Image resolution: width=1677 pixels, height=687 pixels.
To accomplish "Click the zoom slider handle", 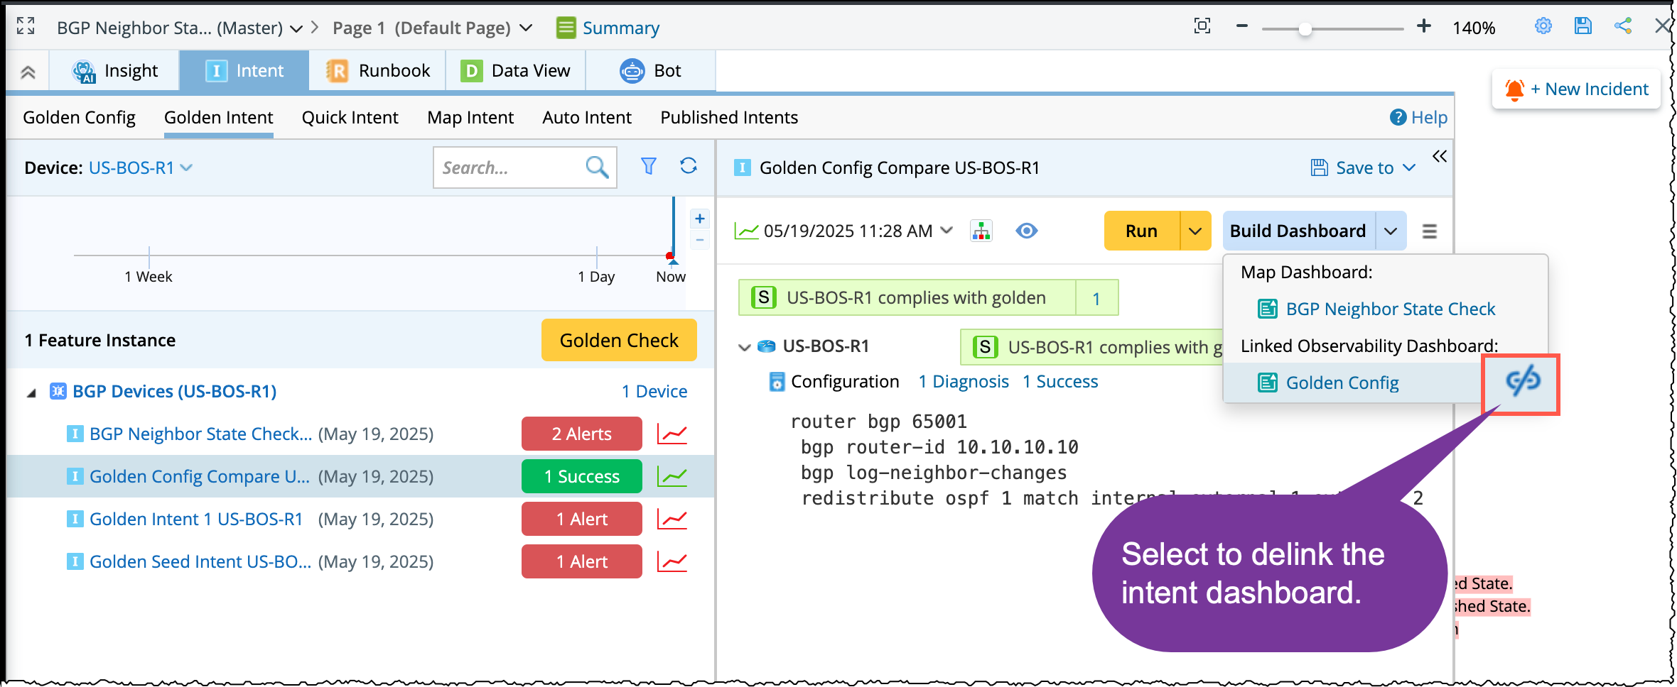I will (x=1305, y=29).
